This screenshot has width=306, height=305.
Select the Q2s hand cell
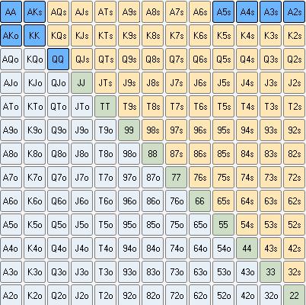(x=294, y=59)
